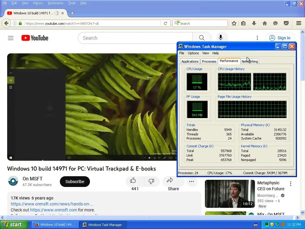Open On MSFT channel avatar
Image resolution: width=305 pixels, height=229 pixels.
click(13, 181)
